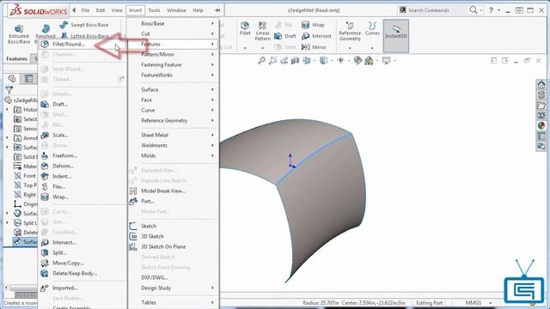Choose Scale... in the Features submenu

(82, 135)
